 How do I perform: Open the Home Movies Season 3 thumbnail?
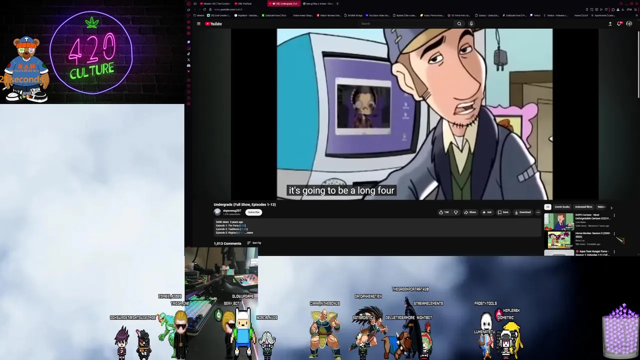point(560,240)
